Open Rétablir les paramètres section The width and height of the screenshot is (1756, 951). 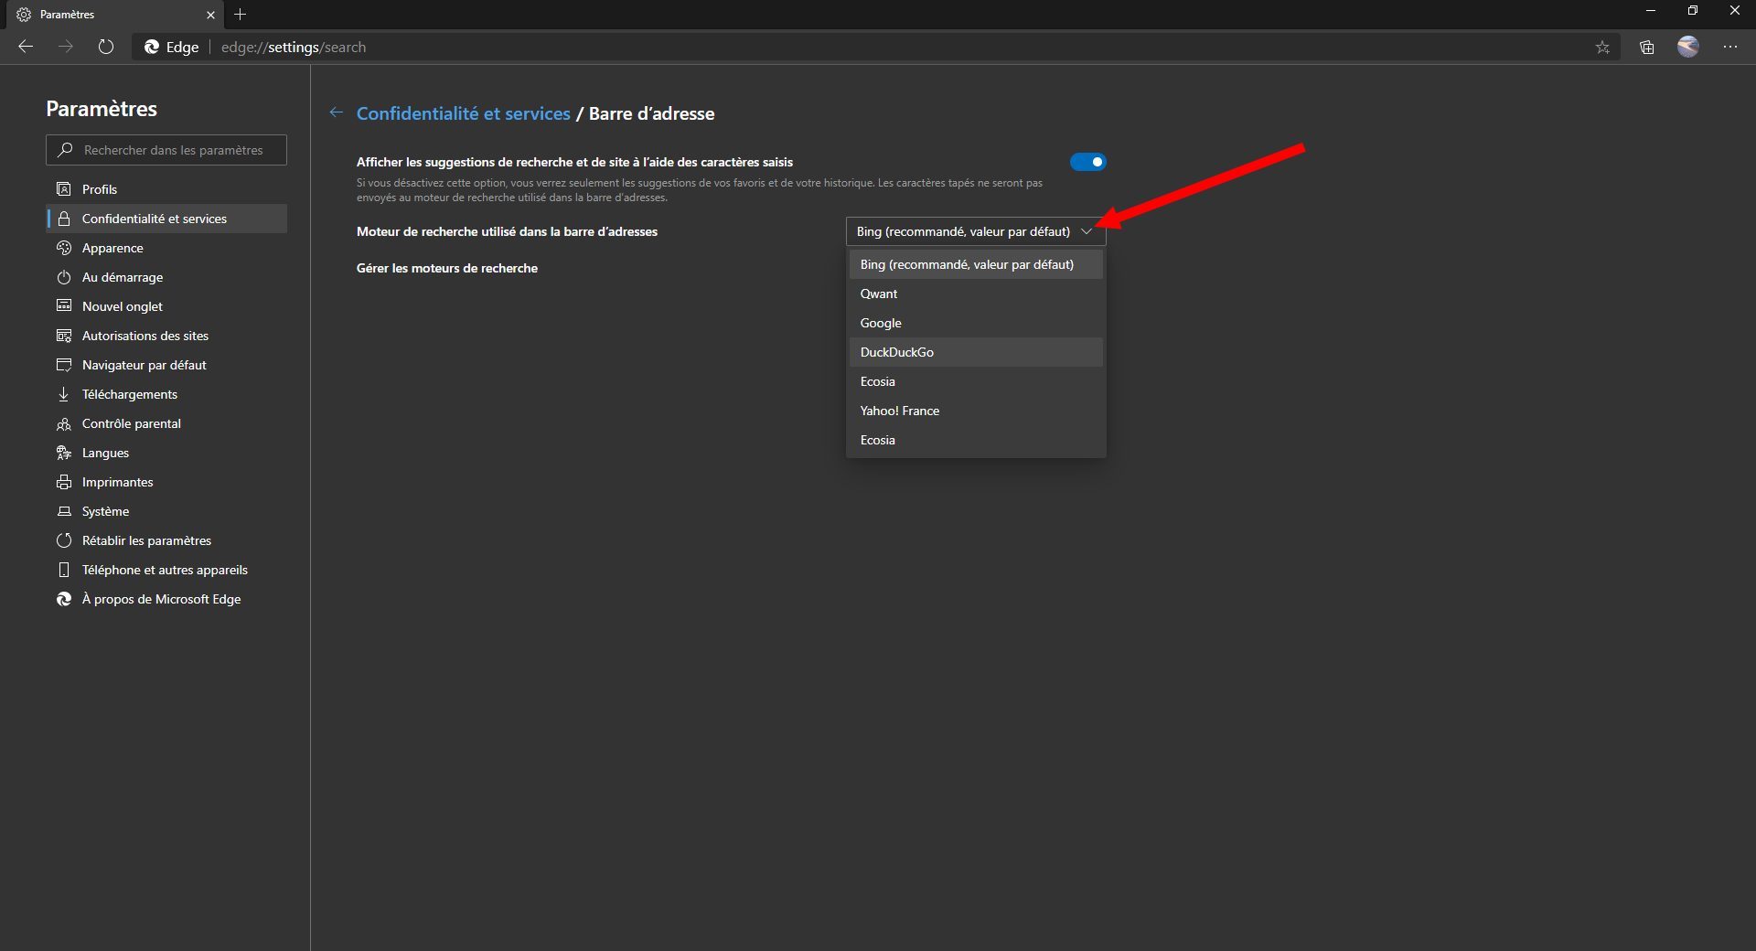(166, 540)
